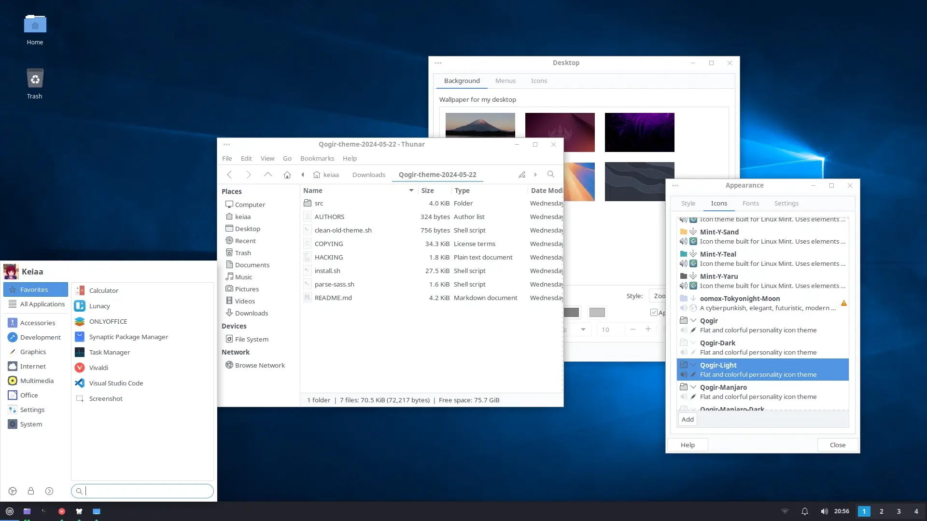Open Visual Studio Code from menu
The height and width of the screenshot is (521, 927).
[116, 383]
